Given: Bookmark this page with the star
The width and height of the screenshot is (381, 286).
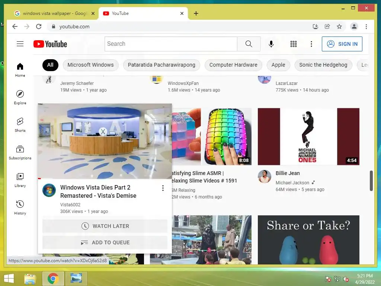Looking at the screenshot, I should [339, 26].
